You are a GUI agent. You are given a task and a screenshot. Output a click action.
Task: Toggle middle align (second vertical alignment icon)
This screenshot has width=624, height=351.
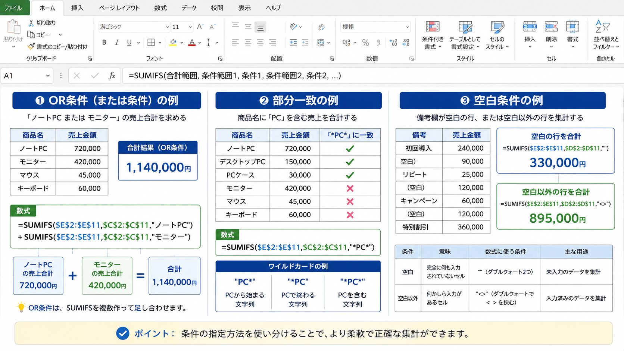[248, 26]
